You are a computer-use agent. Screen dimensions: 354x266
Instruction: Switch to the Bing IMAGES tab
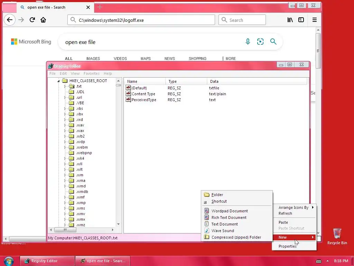tap(93, 59)
